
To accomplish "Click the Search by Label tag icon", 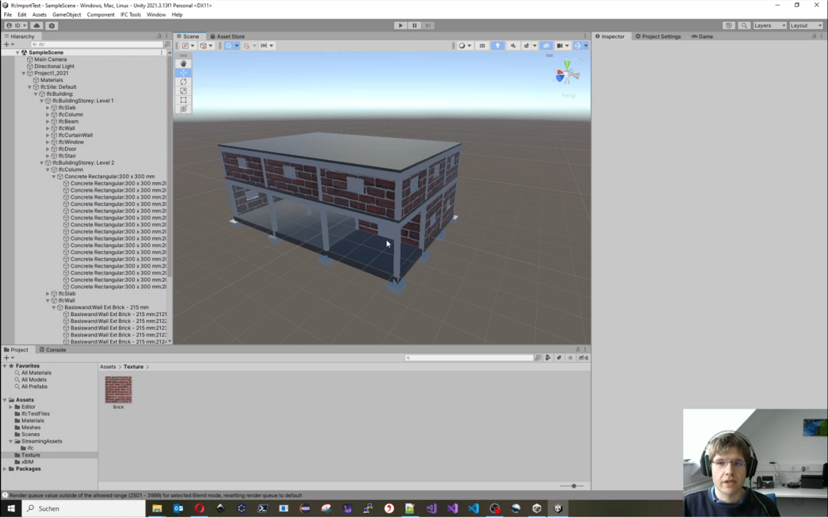I will pyautogui.click(x=559, y=358).
